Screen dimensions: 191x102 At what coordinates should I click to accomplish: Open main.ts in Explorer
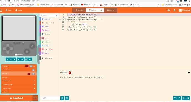coord(19,77)
